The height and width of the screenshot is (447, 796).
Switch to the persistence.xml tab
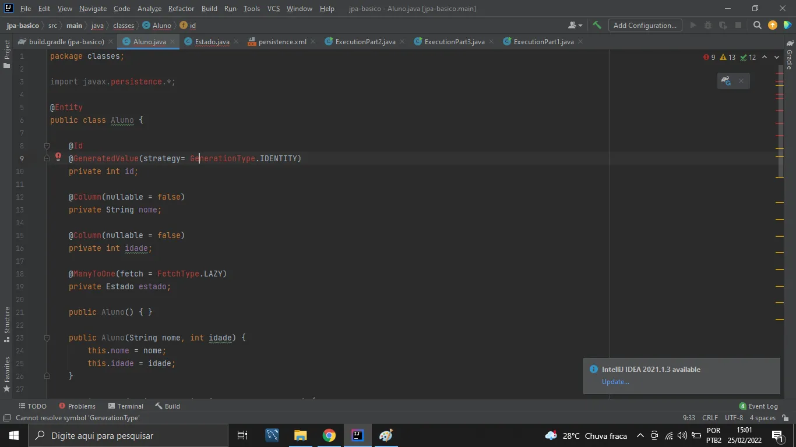click(282, 42)
